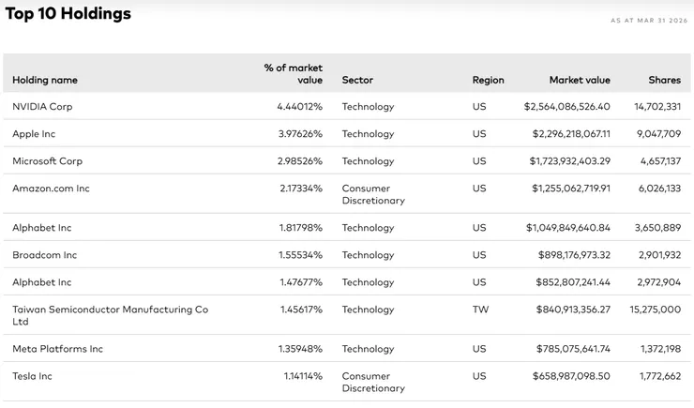Select Broadcom's Technology sector cell
Screen dimensions: 694x408
(x=368, y=256)
